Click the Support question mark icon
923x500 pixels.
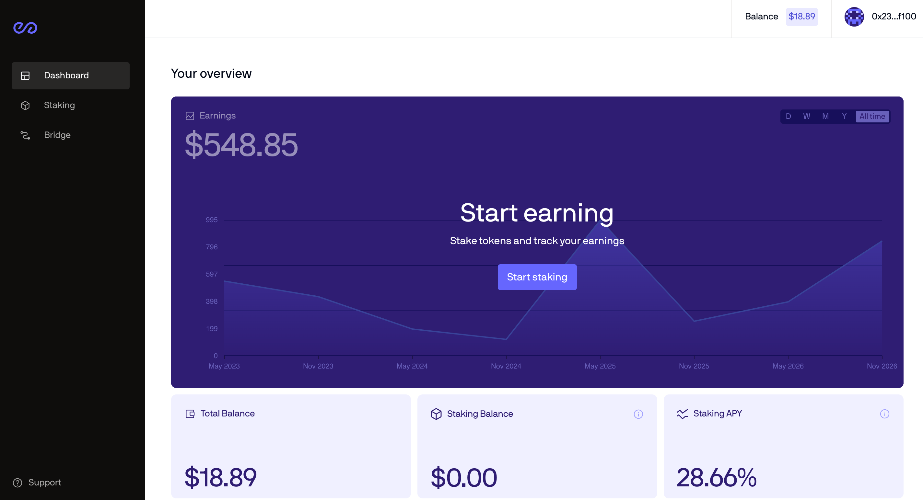[17, 483]
